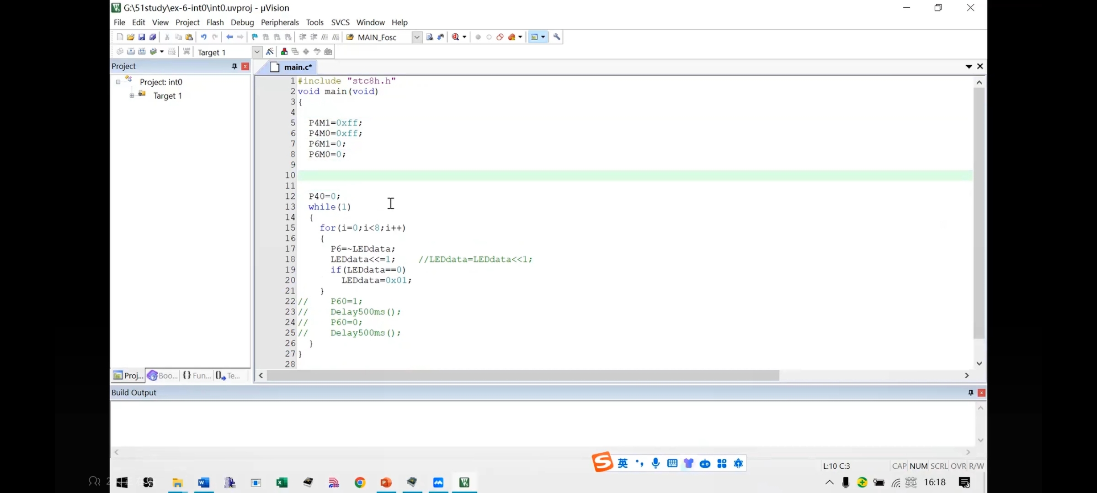Collapse the Project: int0 tree node
1097x493 pixels.
click(118, 82)
